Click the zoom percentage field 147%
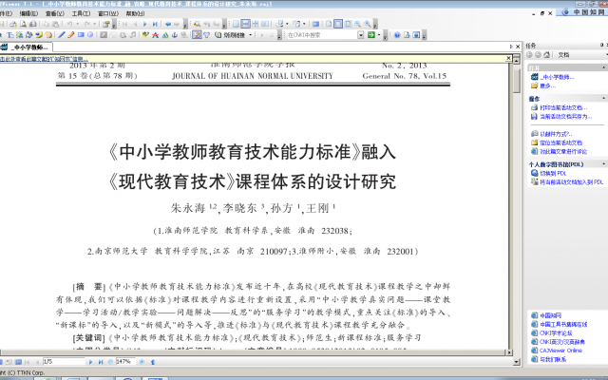Screen dimensions: 608x380 coord(125,362)
